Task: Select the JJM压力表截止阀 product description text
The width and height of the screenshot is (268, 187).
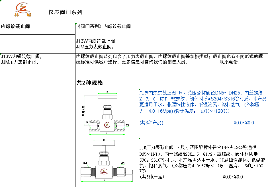Action: point(203,159)
